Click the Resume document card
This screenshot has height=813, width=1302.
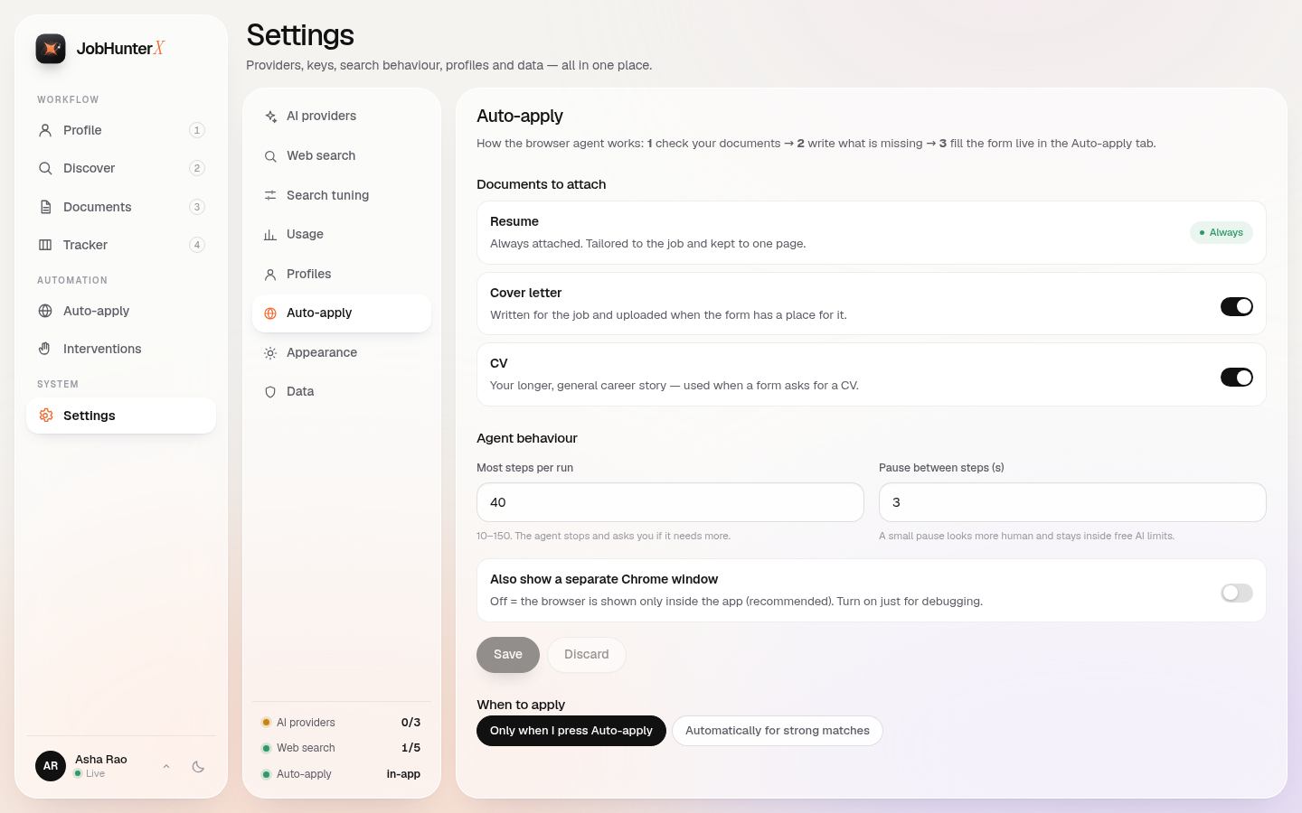pos(872,232)
